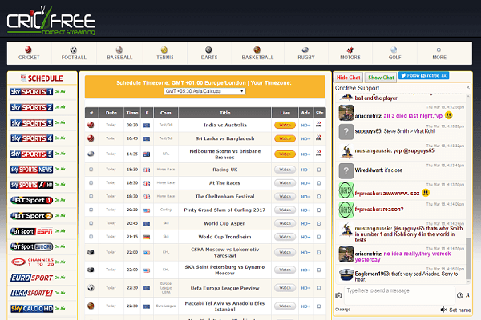Open Maccabi Tel Aviv vs Anadolu Efes title
The width and height of the screenshot is (481, 320).
click(224, 306)
